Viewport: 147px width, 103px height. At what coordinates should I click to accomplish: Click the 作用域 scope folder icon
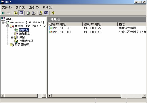pyautogui.click(x=12, y=26)
